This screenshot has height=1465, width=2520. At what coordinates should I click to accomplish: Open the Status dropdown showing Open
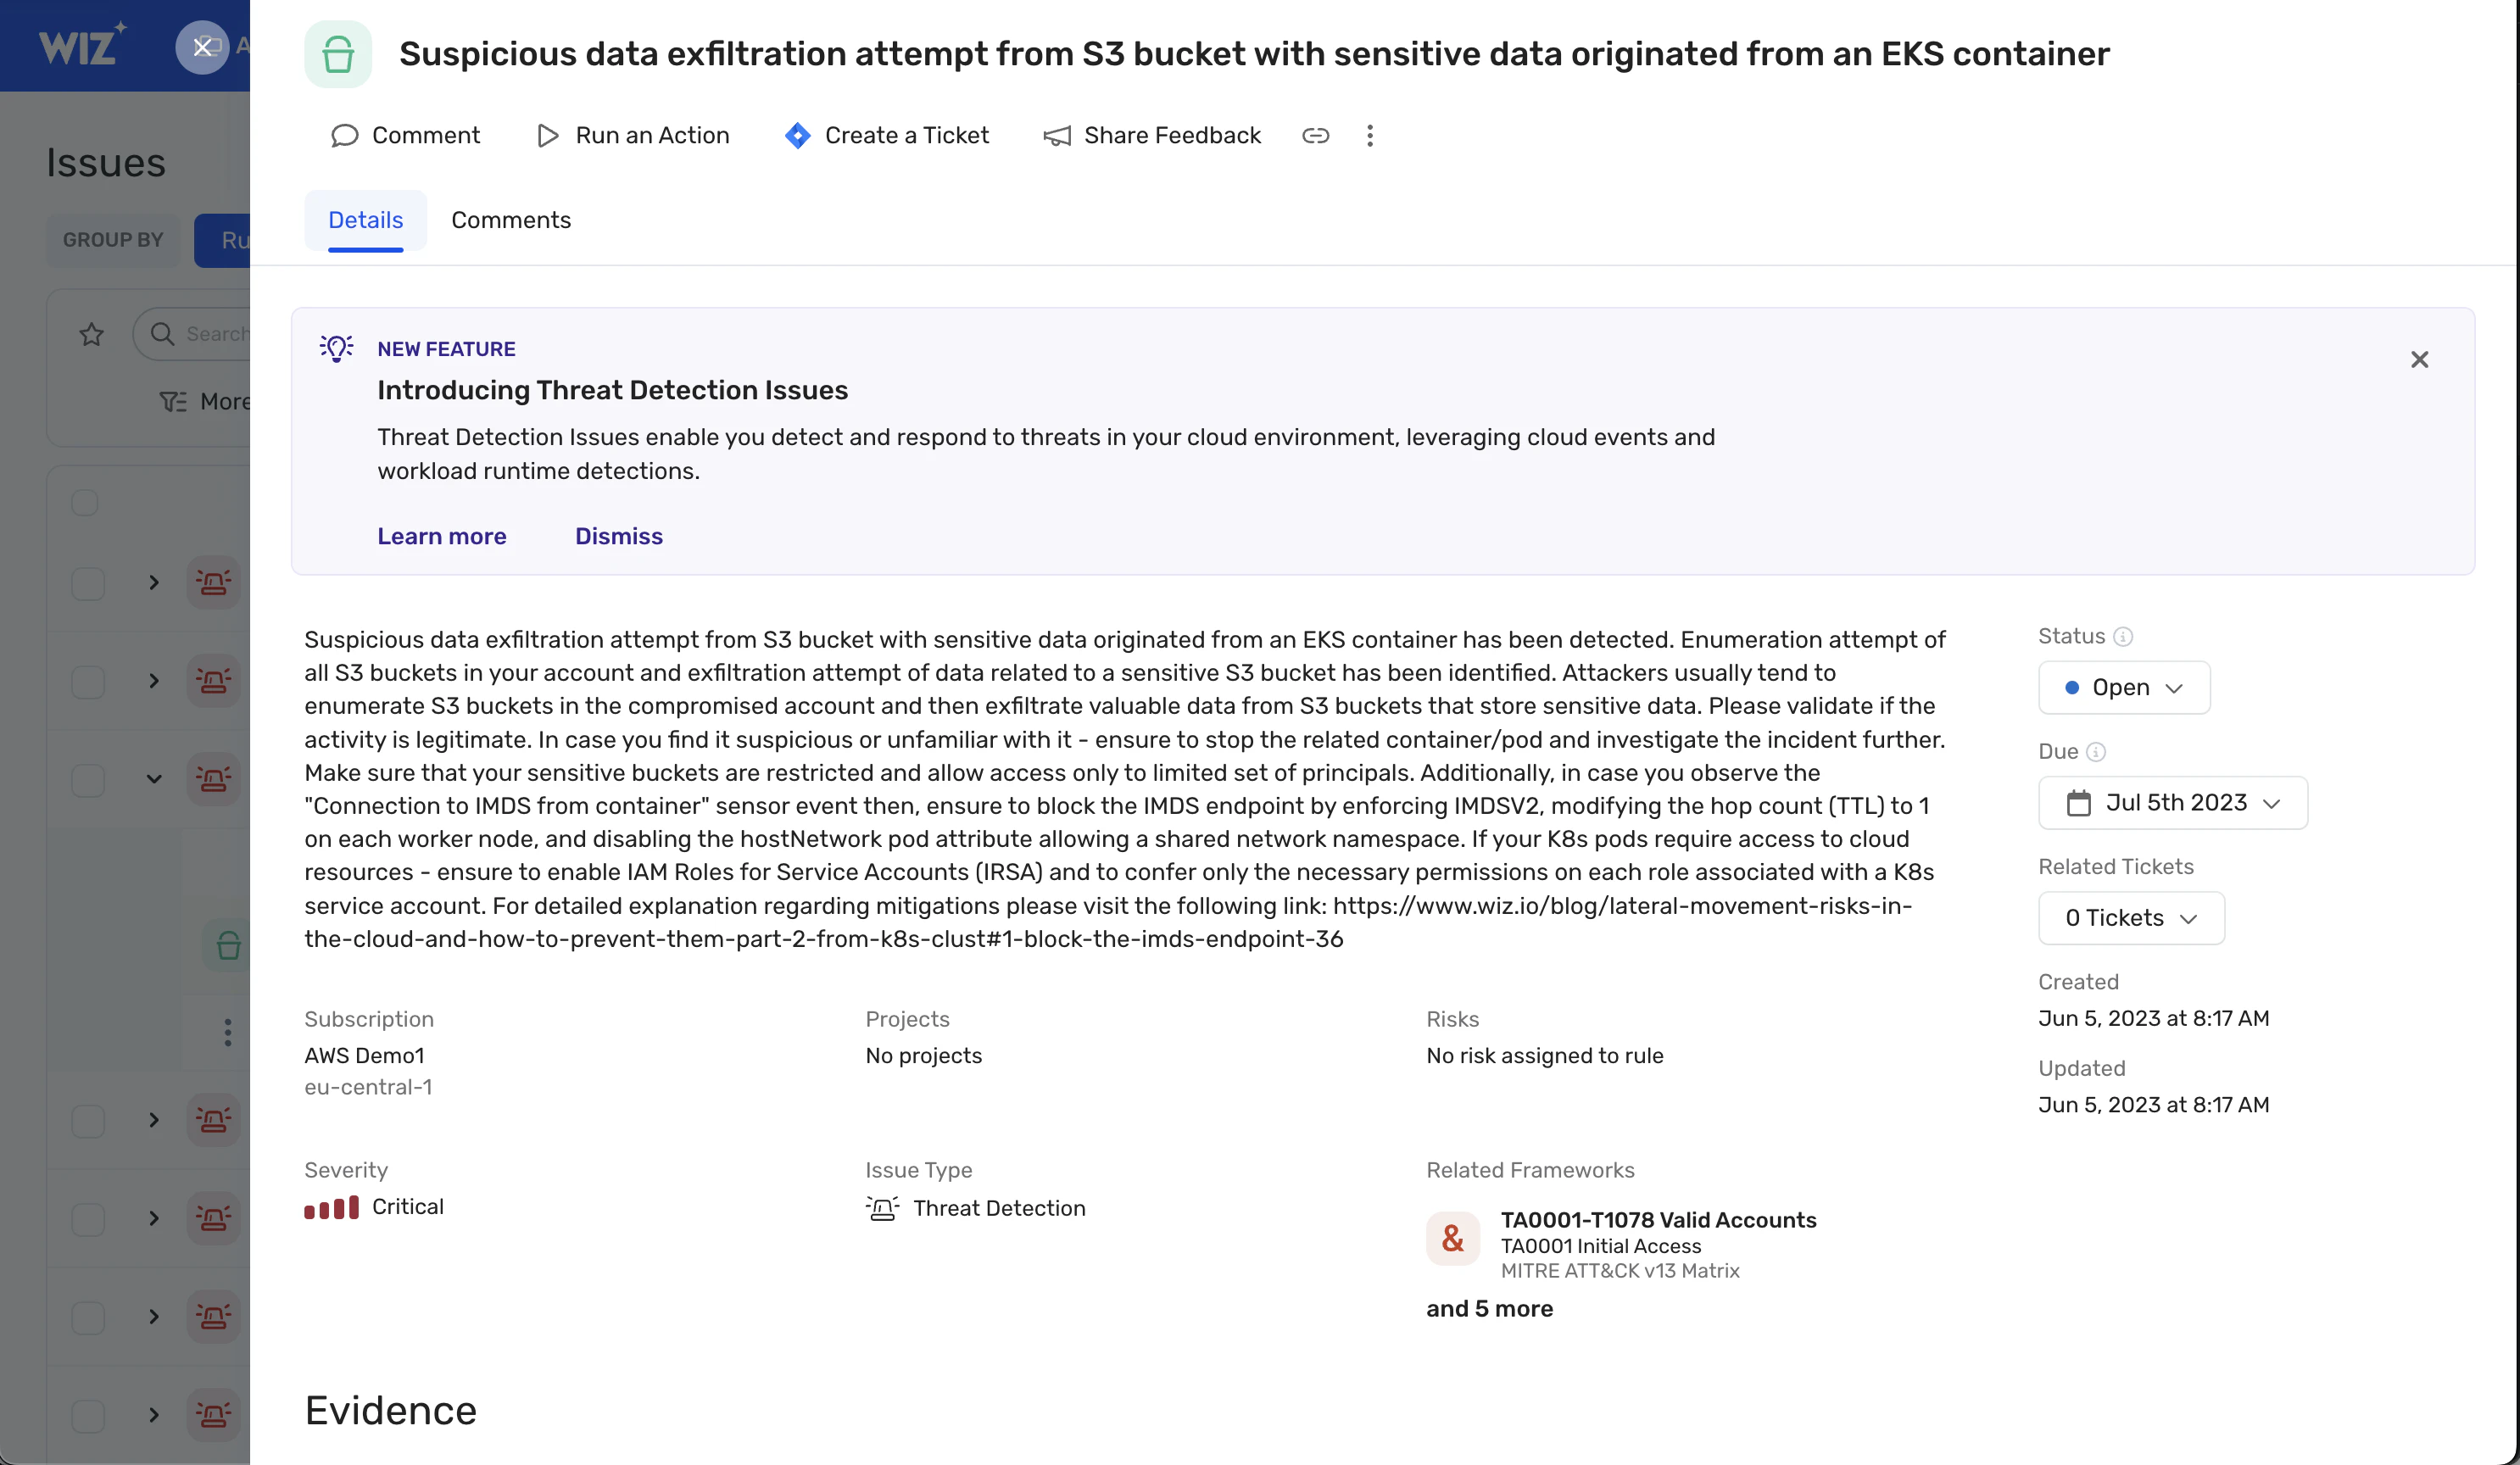tap(2122, 685)
